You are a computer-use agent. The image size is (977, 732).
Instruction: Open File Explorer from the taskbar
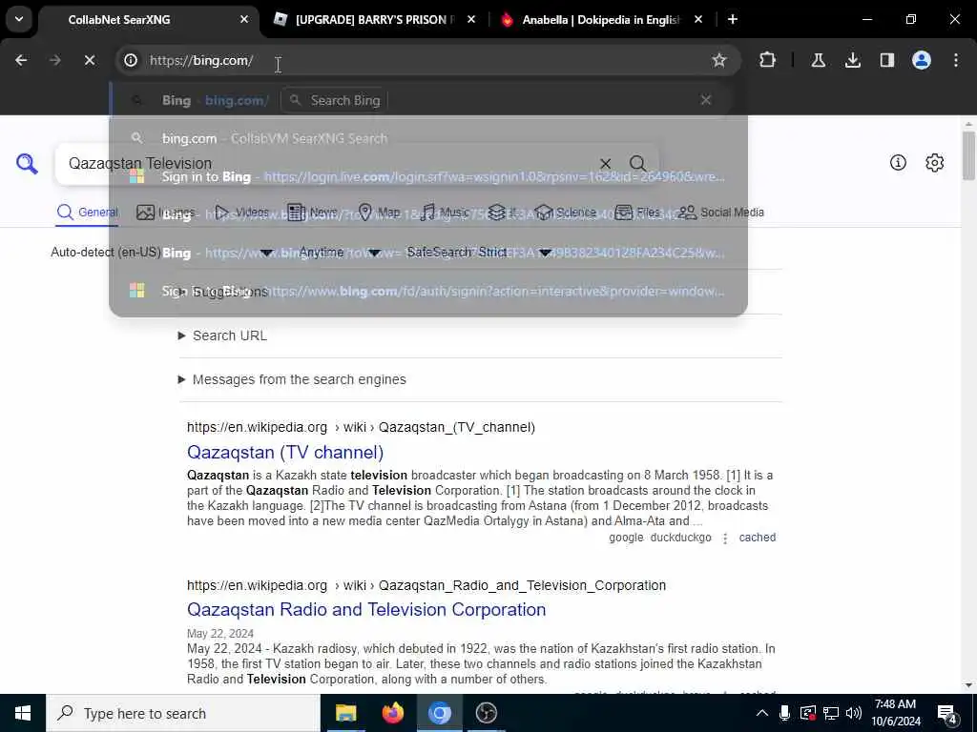click(345, 713)
